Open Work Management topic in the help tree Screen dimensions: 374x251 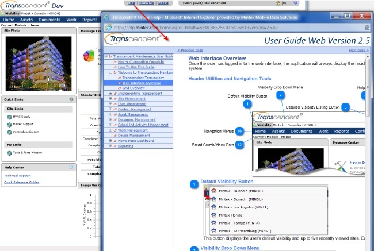tap(133, 130)
